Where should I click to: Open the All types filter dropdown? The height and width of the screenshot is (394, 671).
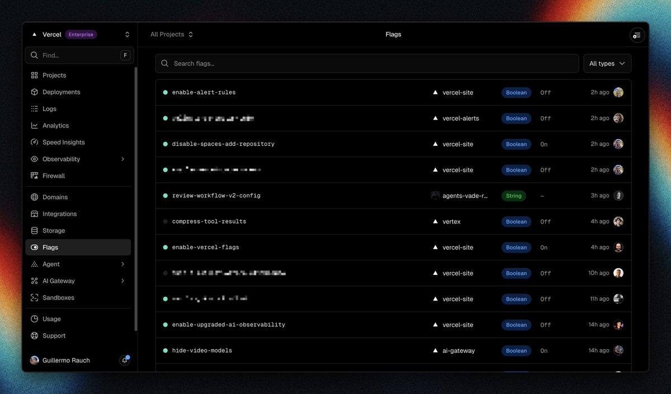[607, 64]
